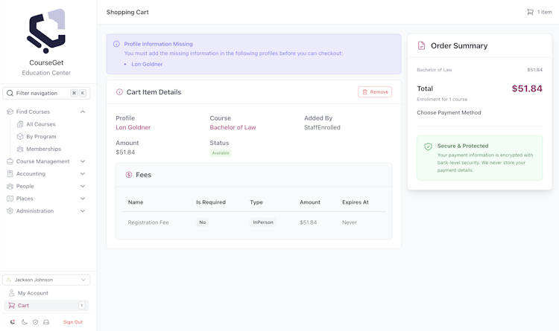
Task: Click the document icon by Order Summary
Action: tap(421, 45)
